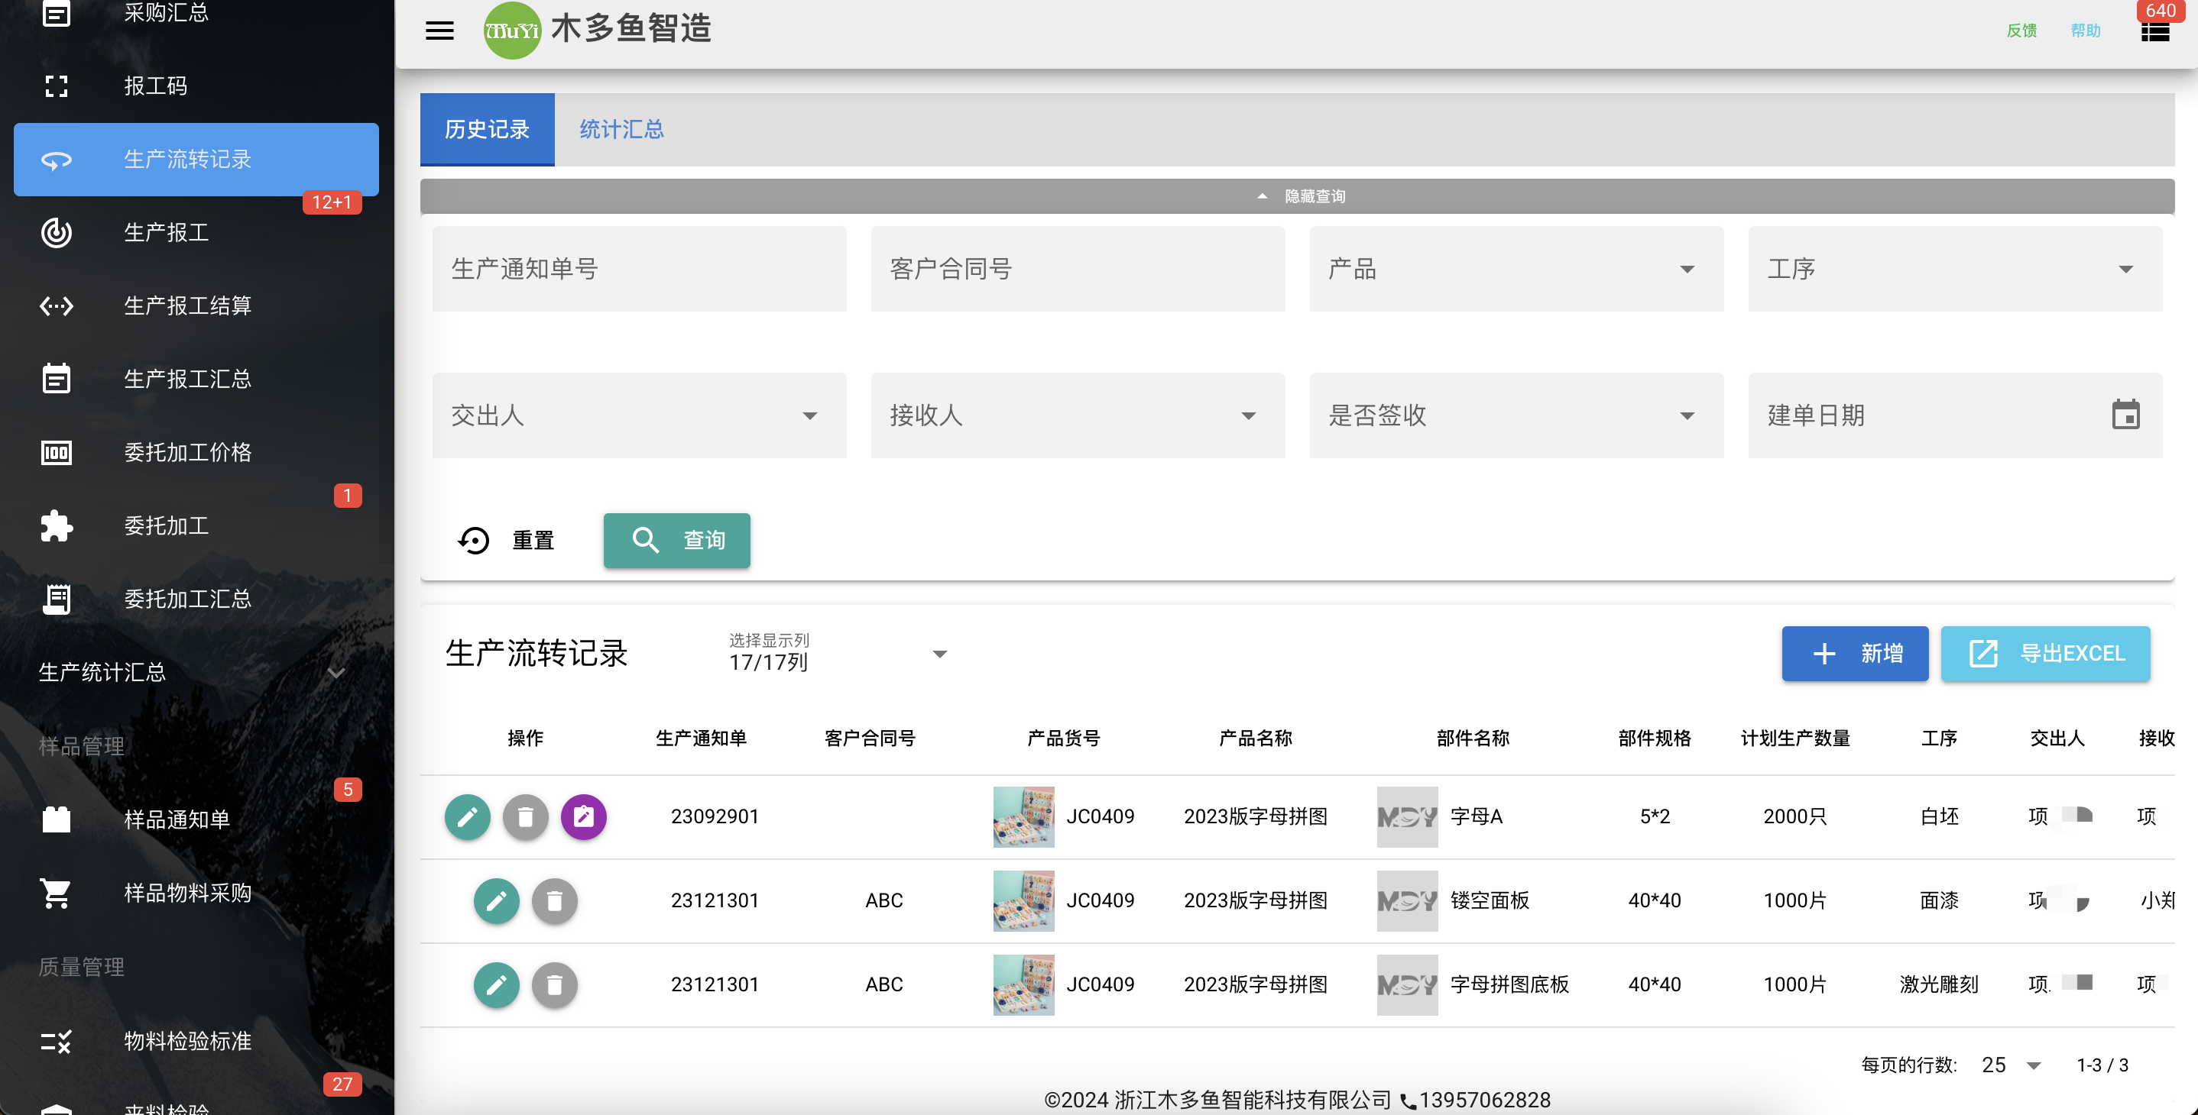
Task: Open the 选择显示列 column selector
Action: [x=838, y=653]
